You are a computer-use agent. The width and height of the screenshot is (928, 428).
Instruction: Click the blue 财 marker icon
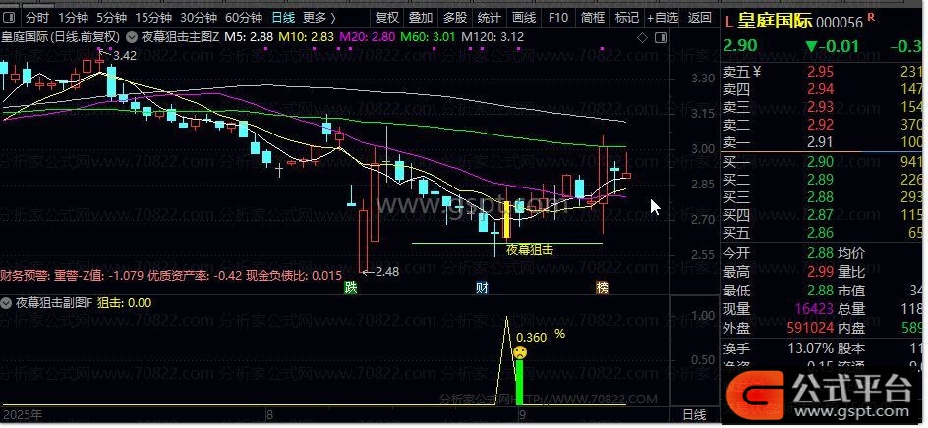click(483, 288)
